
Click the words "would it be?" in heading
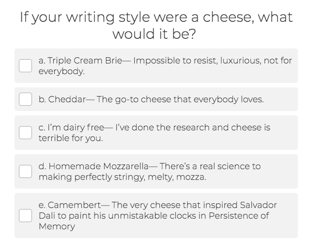coord(155,33)
